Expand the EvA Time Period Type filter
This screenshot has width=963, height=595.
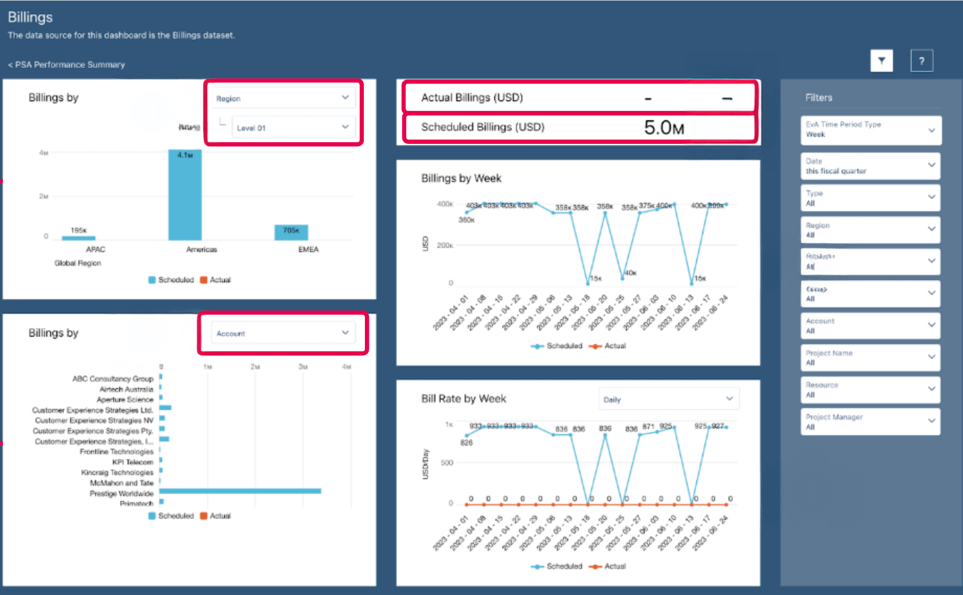(870, 130)
